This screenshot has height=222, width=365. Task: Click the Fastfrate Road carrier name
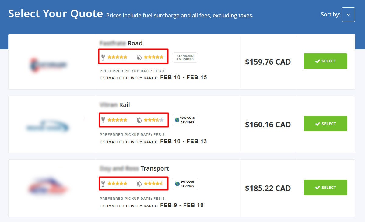coord(121,43)
